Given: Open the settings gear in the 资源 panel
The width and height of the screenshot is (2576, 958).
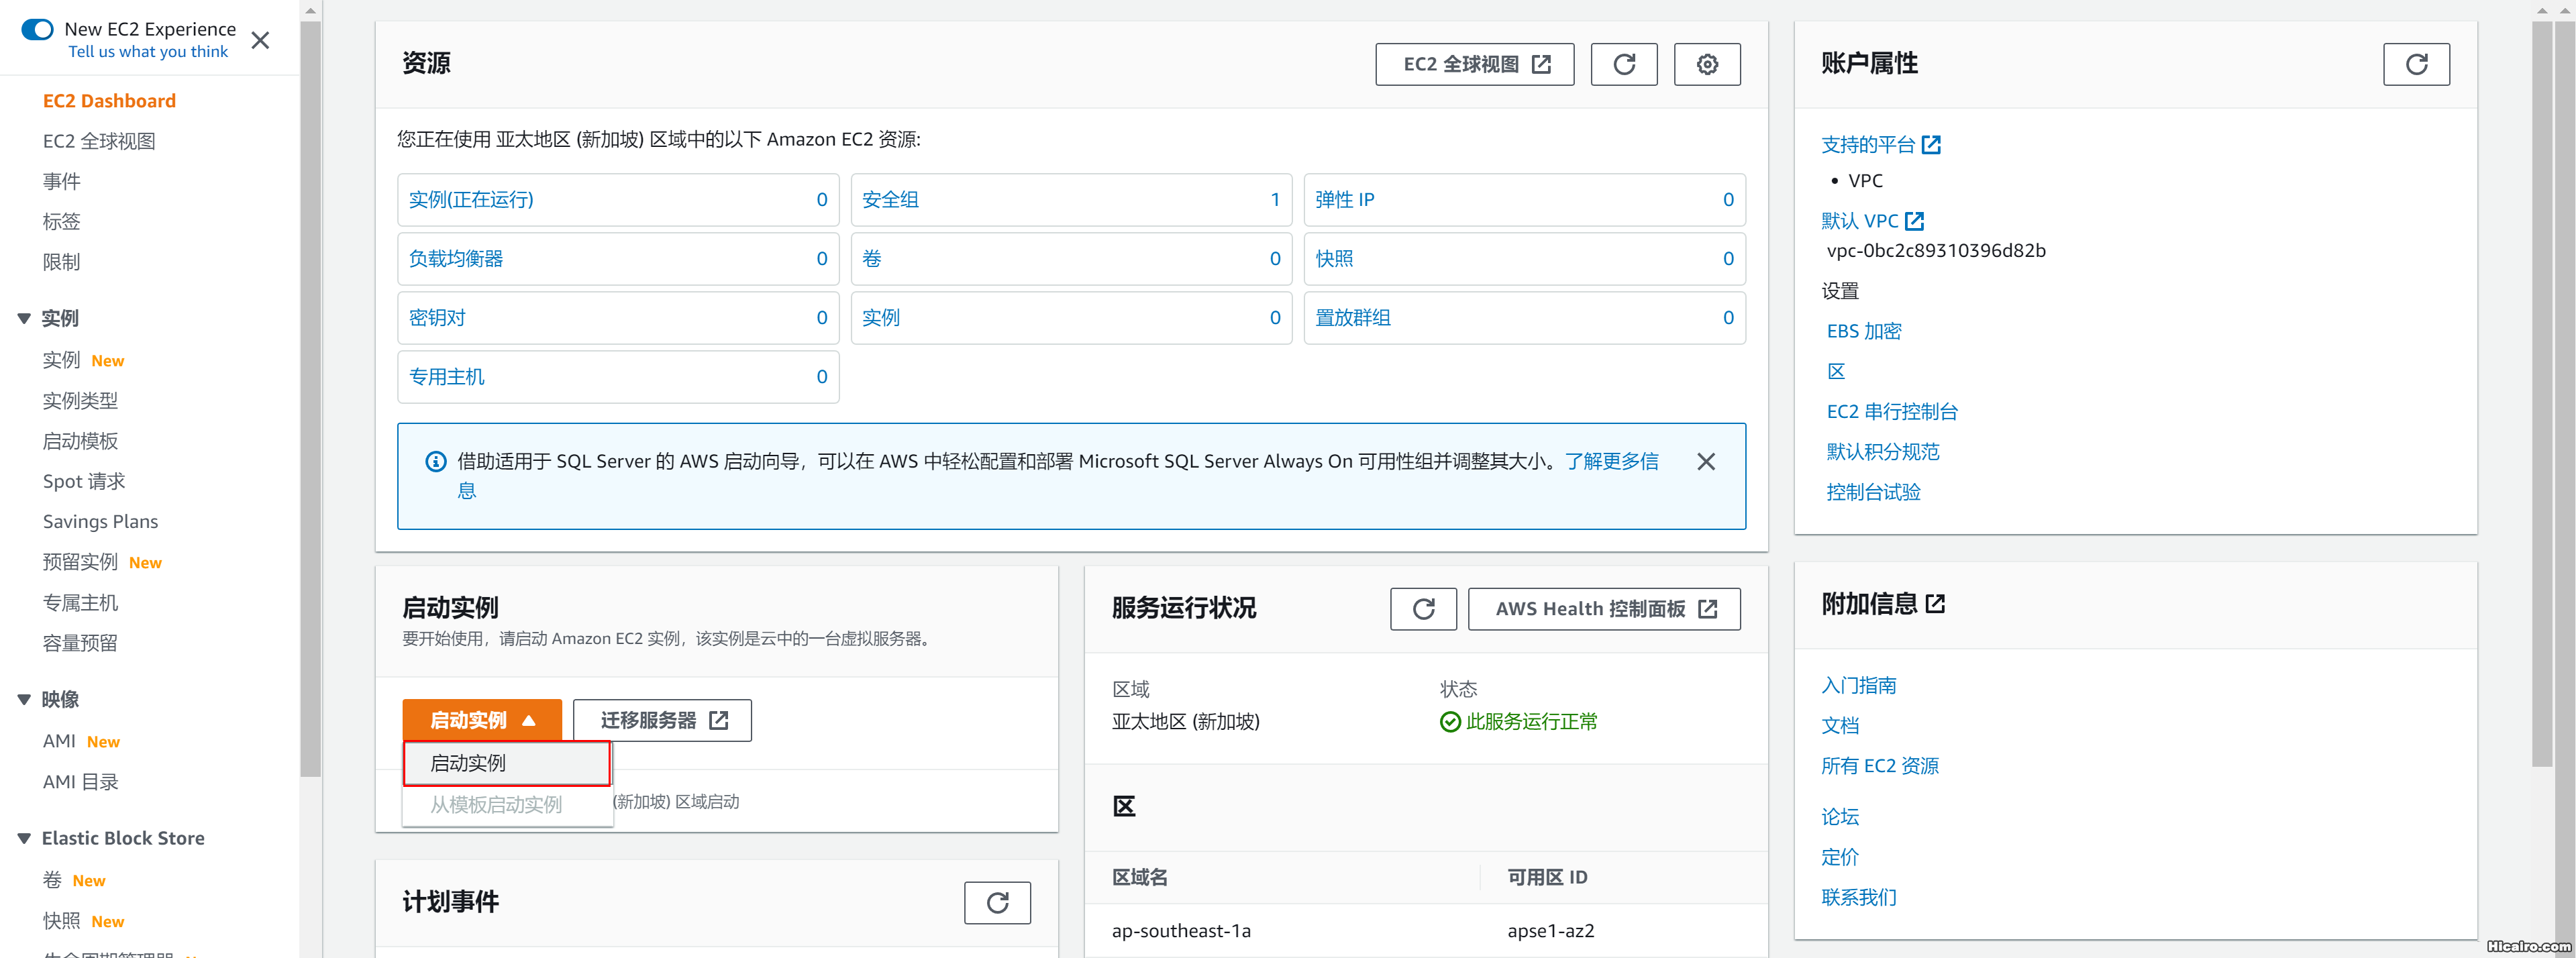Looking at the screenshot, I should 1707,64.
